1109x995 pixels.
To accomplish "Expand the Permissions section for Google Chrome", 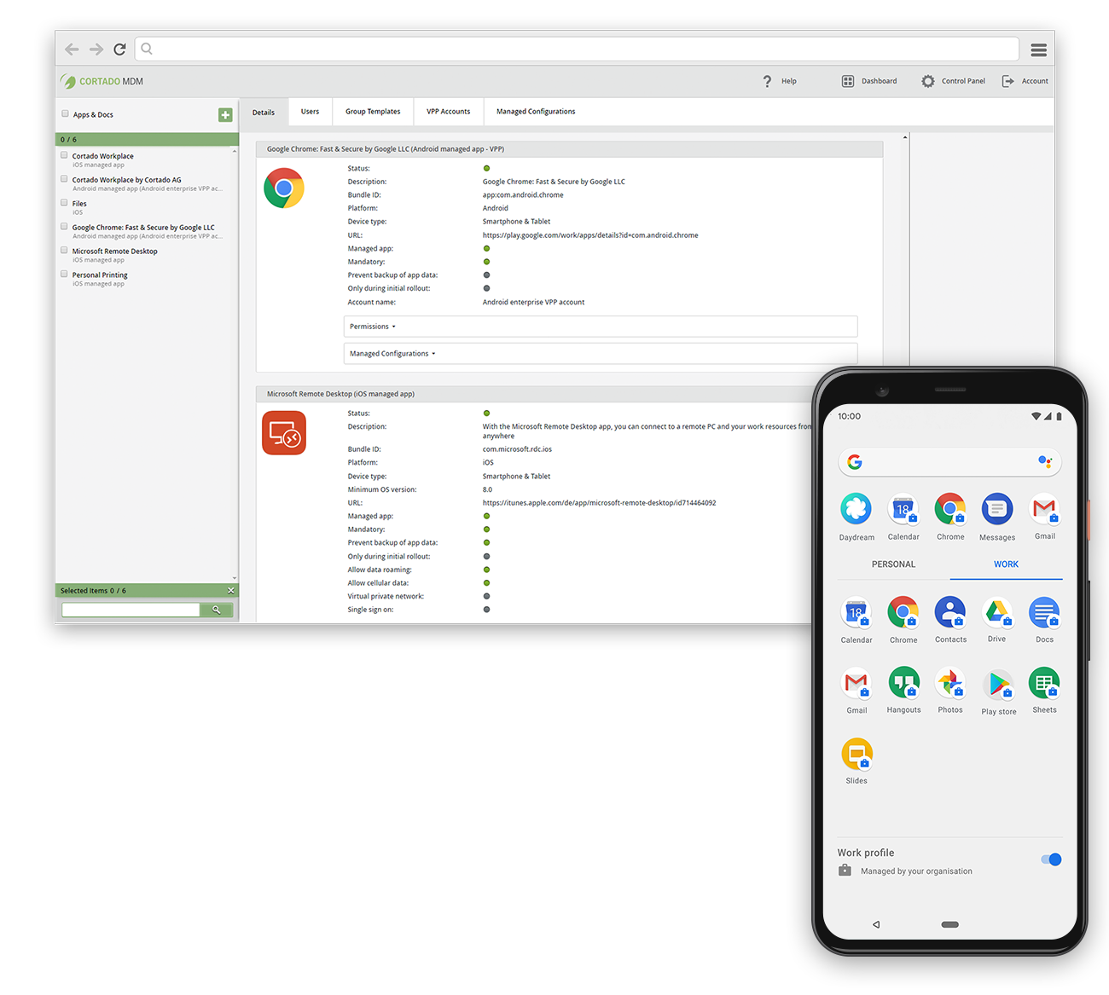I will [601, 327].
